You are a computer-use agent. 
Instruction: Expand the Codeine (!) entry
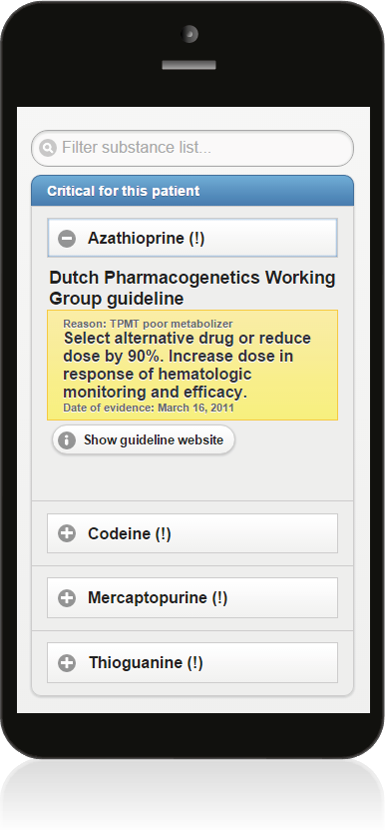click(192, 533)
